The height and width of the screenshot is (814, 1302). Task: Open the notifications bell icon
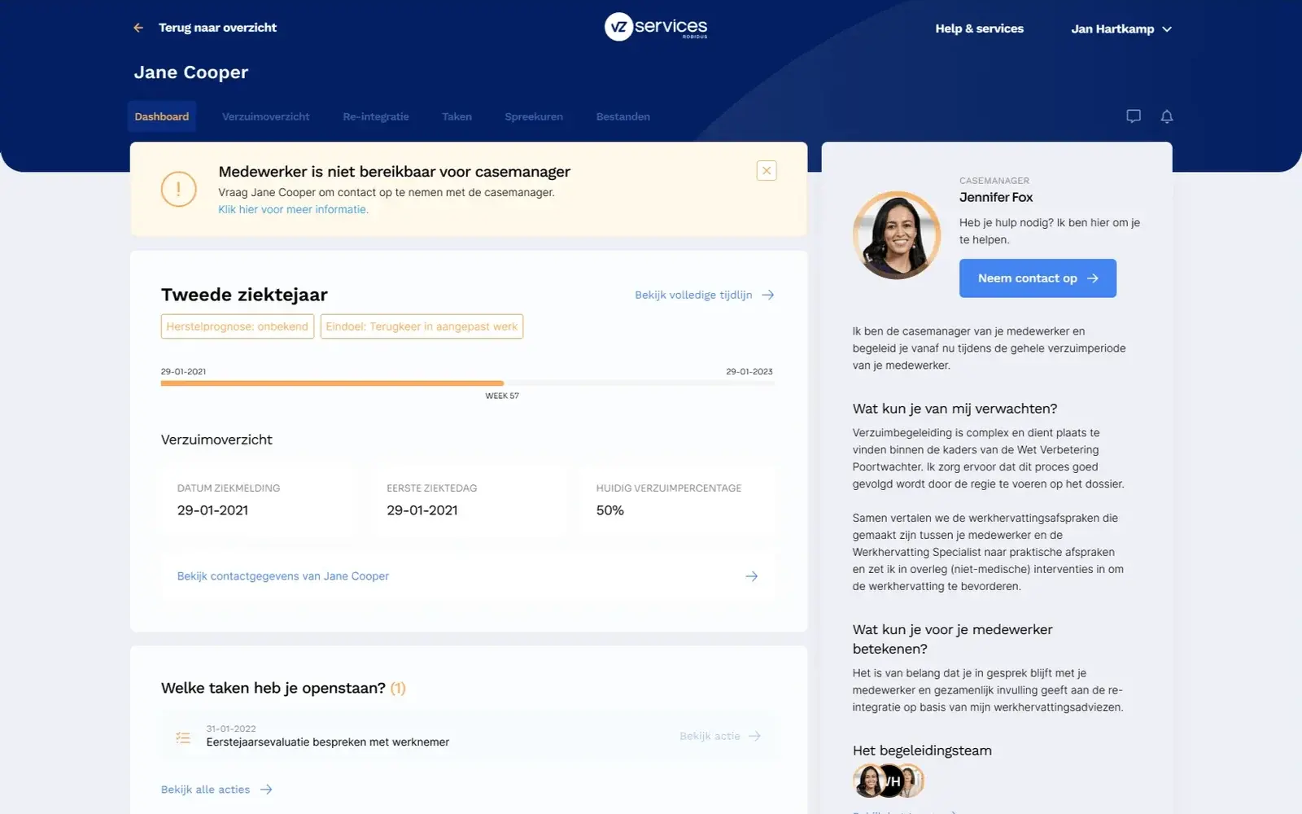[1167, 116]
